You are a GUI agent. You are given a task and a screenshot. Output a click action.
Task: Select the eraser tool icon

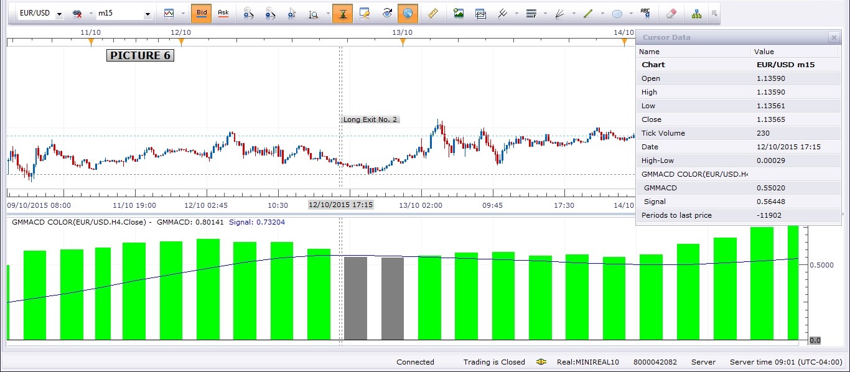point(671,13)
